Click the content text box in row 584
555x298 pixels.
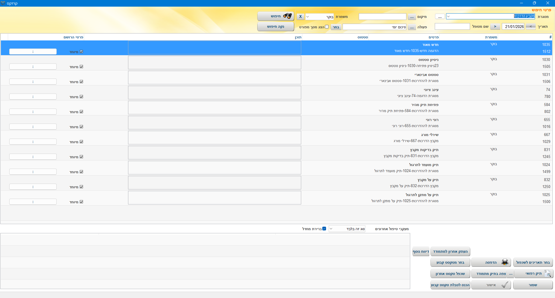pyautogui.click(x=214, y=108)
